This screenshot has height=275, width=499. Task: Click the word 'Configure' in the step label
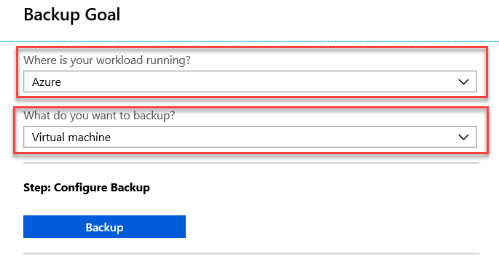81,188
